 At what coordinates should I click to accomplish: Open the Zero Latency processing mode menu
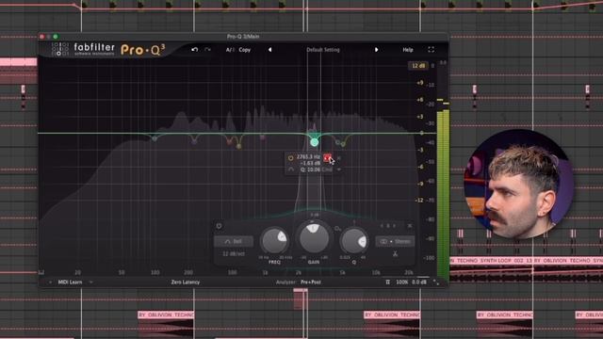tap(185, 282)
